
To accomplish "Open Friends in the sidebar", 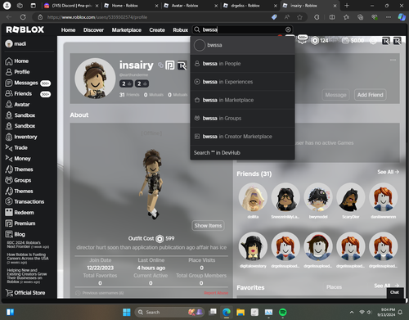I will tap(28, 93).
